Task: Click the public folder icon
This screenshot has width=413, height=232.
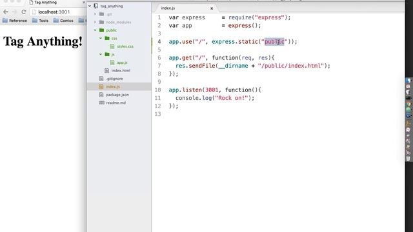Action: click(x=102, y=30)
